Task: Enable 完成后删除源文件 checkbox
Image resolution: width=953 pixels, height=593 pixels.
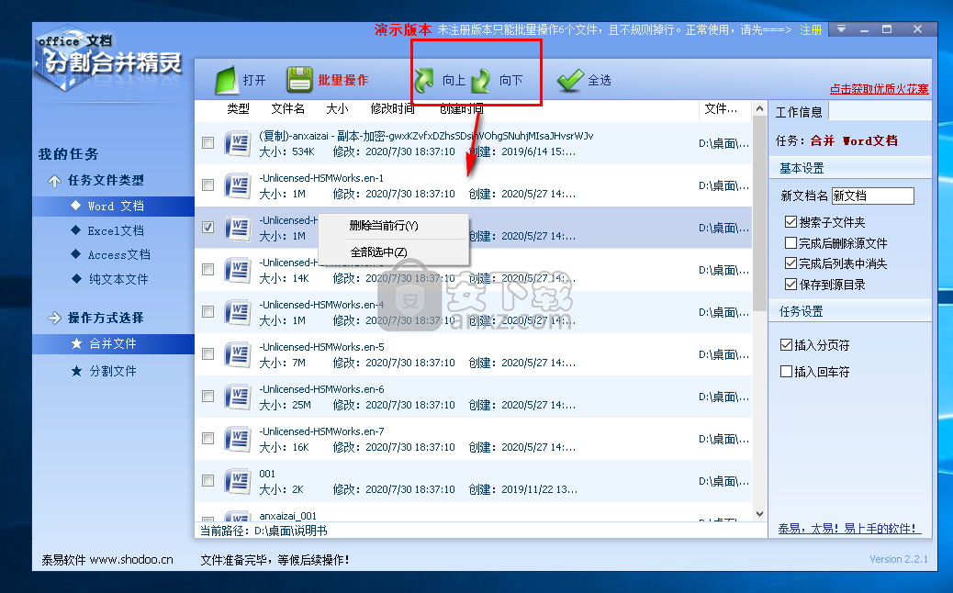Action: tap(790, 243)
